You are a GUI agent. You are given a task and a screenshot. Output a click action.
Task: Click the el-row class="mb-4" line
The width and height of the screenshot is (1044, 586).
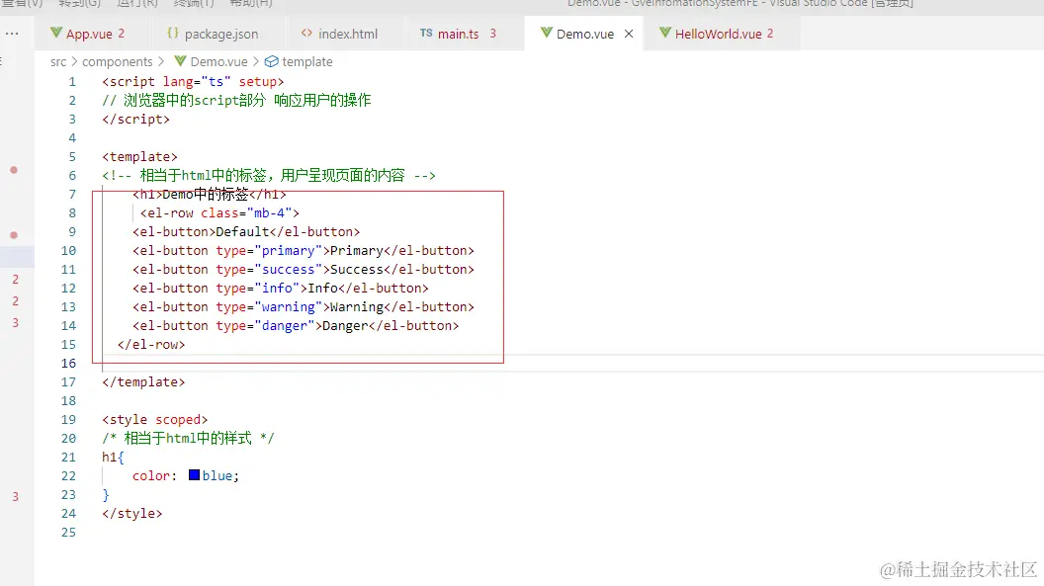pyautogui.click(x=219, y=212)
